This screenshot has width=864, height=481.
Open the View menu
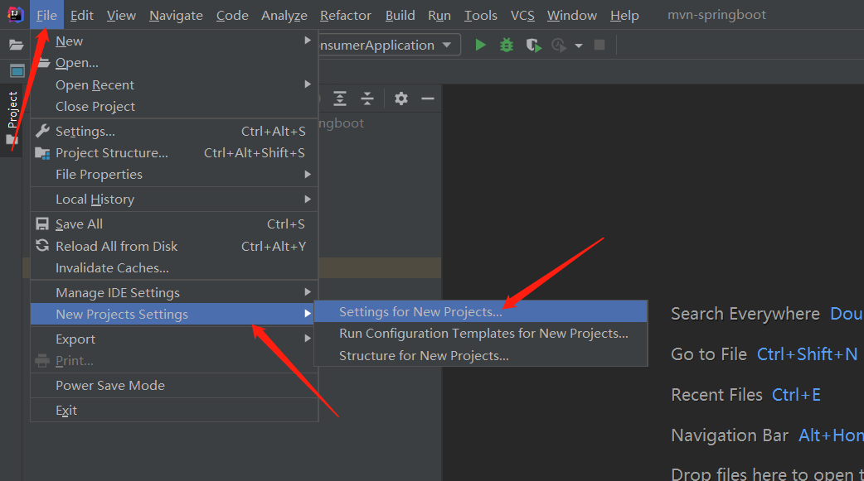tap(121, 16)
